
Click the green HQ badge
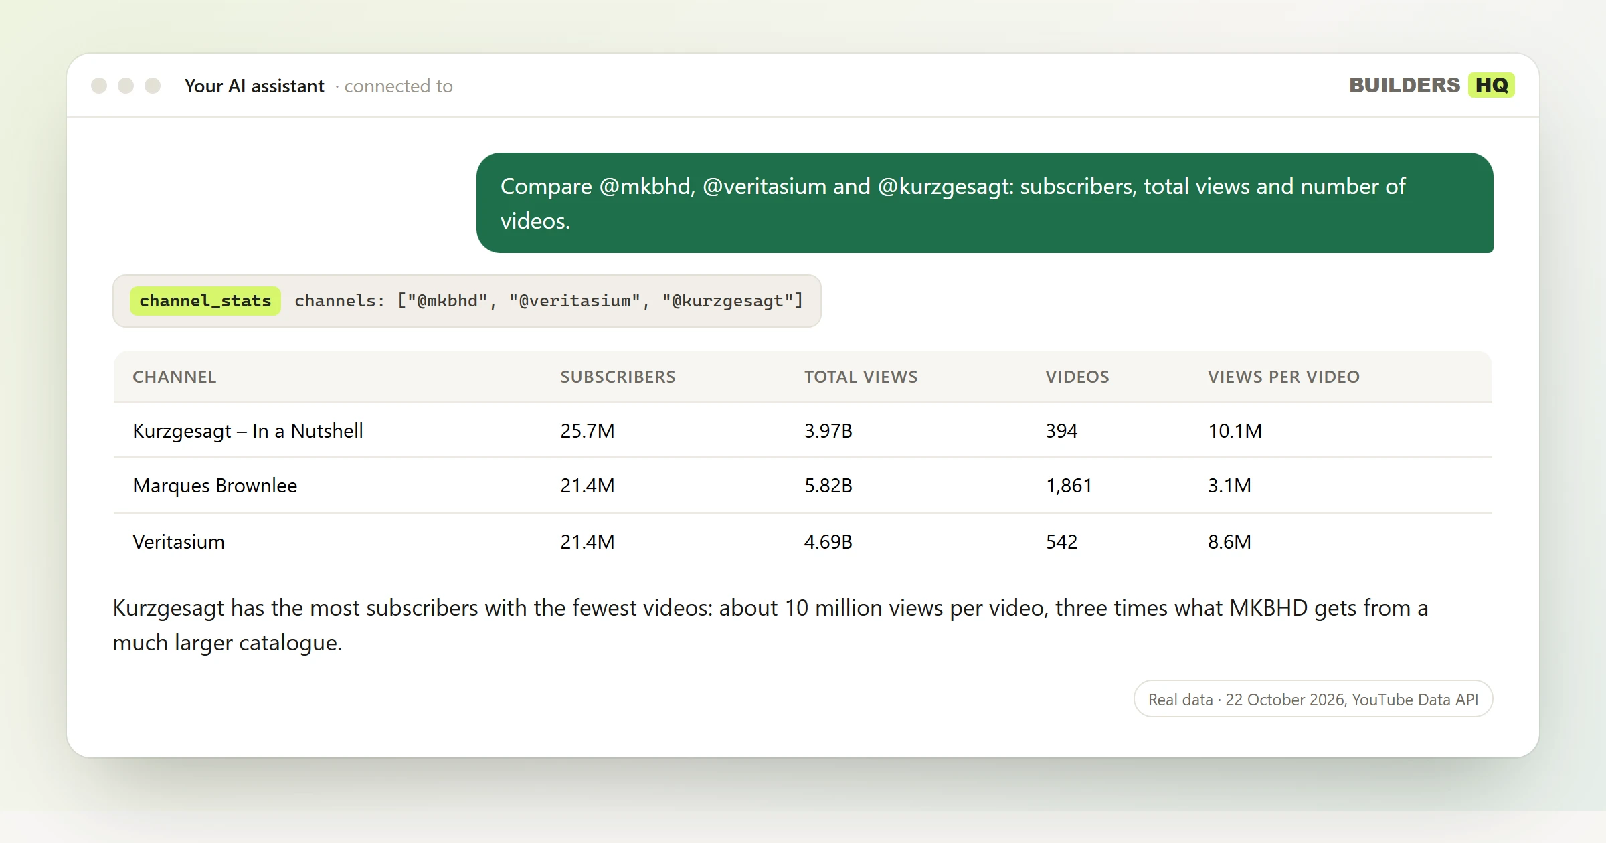click(1491, 85)
